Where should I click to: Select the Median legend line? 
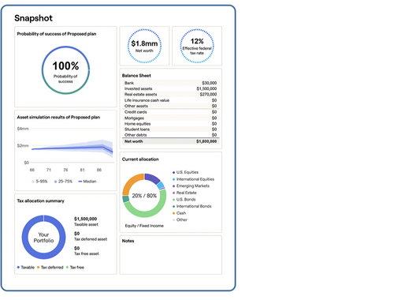[x=80, y=182]
